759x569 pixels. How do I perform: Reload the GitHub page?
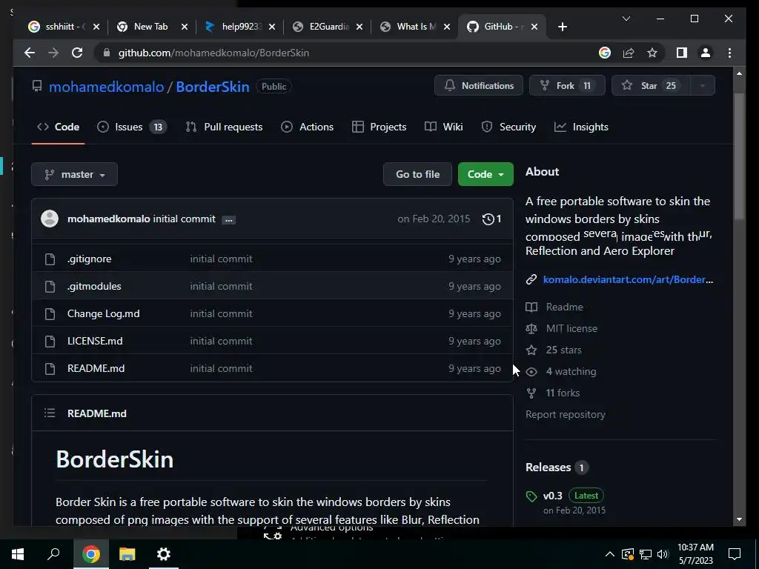pyautogui.click(x=77, y=53)
